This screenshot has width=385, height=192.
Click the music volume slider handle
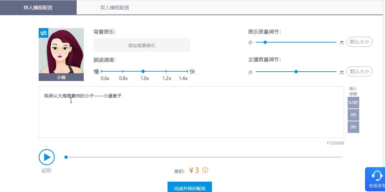pyautogui.click(x=265, y=42)
